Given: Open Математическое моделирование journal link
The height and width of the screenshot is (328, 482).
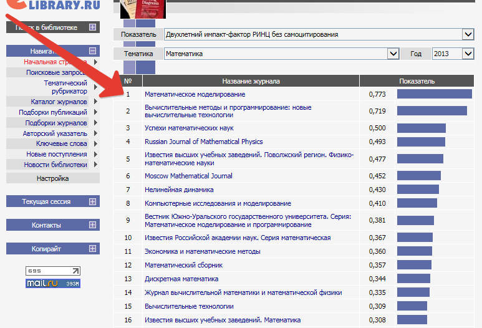Looking at the screenshot, I should pos(195,94).
